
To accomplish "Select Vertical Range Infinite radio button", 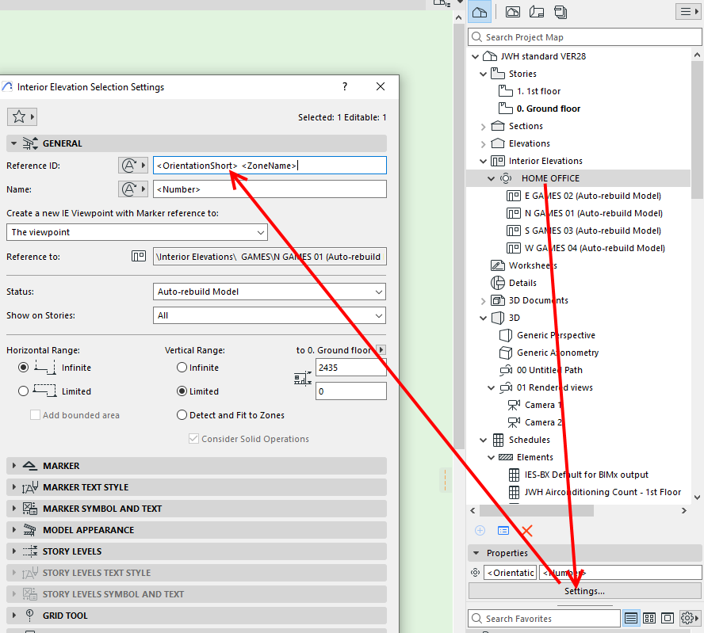I will [182, 368].
